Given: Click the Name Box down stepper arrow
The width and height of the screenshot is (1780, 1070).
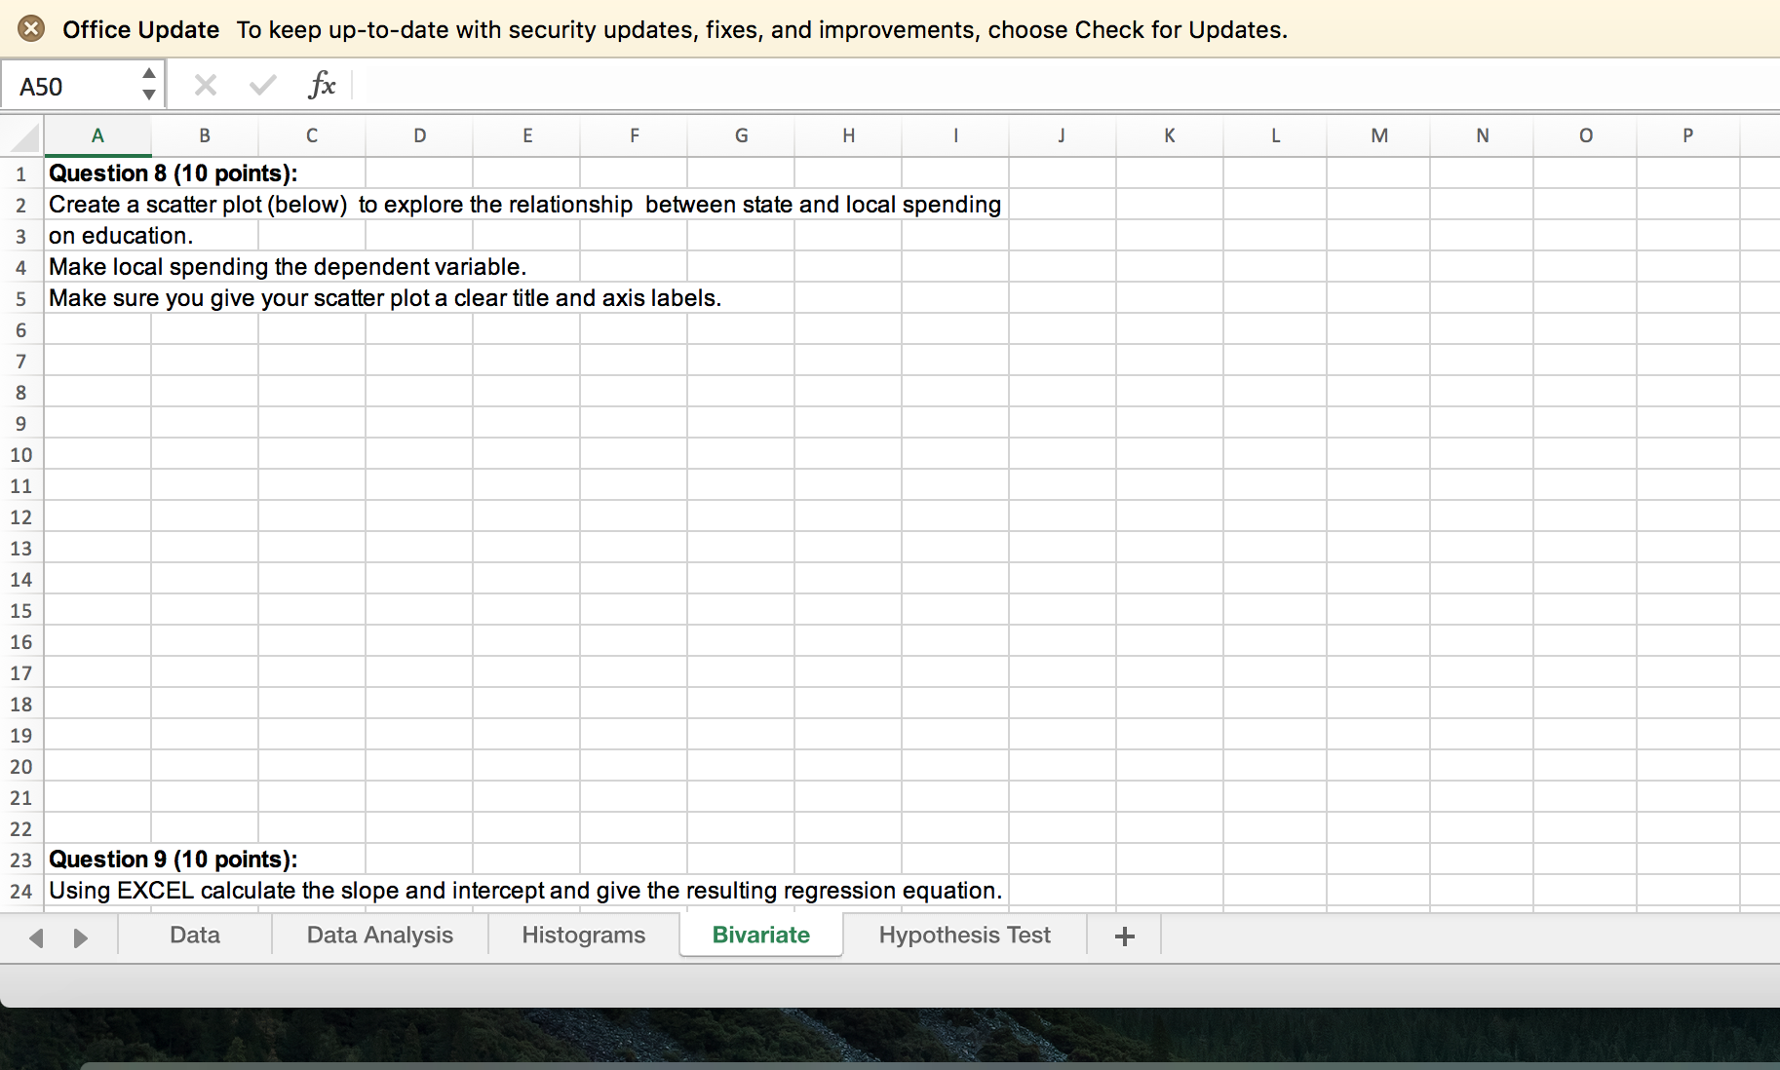Looking at the screenshot, I should click(148, 96).
